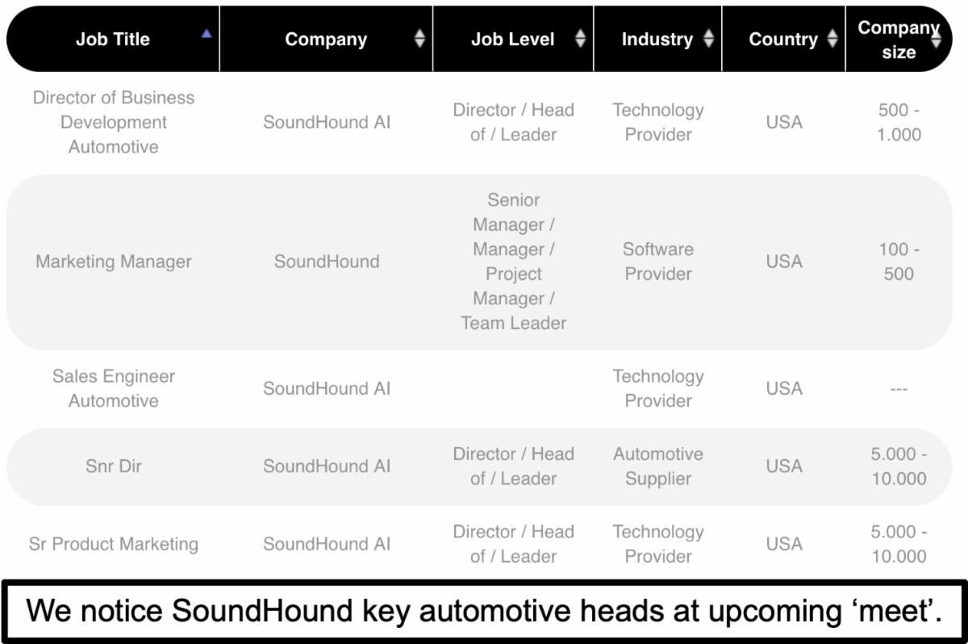Select the Software Provider industry cell

click(x=658, y=261)
